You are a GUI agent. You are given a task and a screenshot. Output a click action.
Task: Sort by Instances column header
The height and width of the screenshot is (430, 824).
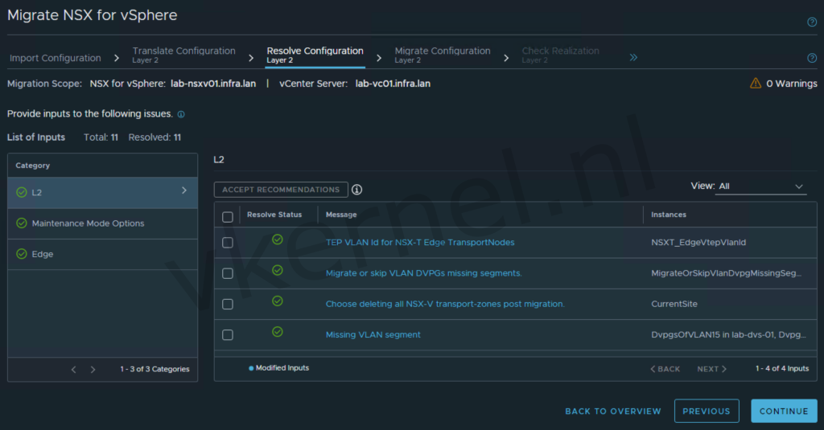tap(669, 215)
